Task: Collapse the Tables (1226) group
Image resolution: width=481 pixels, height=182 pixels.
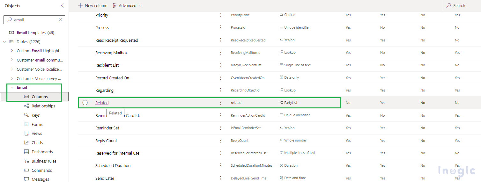Action: coord(4,41)
